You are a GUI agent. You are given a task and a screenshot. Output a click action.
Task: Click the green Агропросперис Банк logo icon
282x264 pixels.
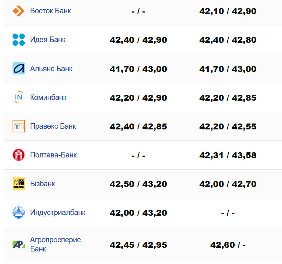click(18, 244)
